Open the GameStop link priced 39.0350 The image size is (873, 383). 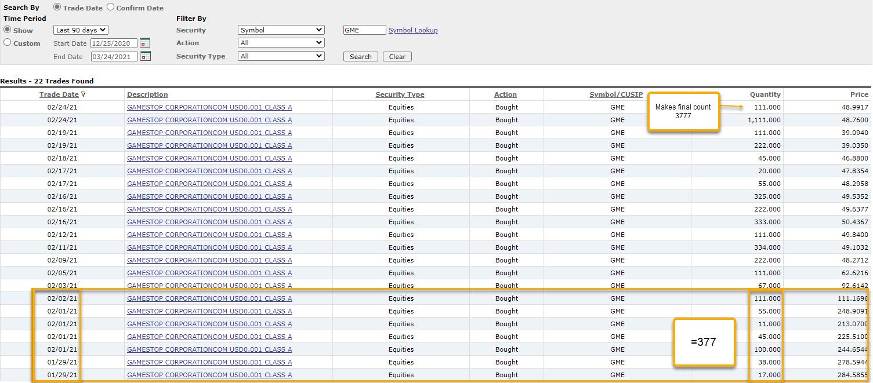(209, 145)
